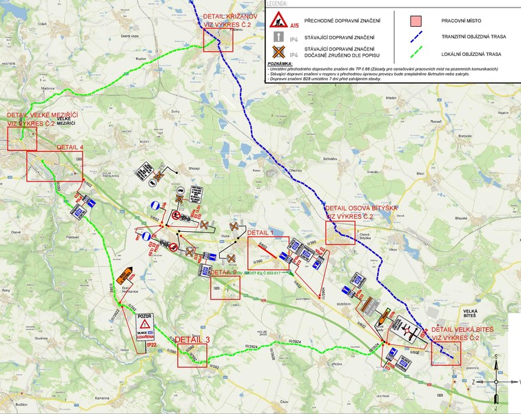The width and height of the screenshot is (521, 414).
Task: Select the DETAIL 3 label
Action: tap(192, 340)
